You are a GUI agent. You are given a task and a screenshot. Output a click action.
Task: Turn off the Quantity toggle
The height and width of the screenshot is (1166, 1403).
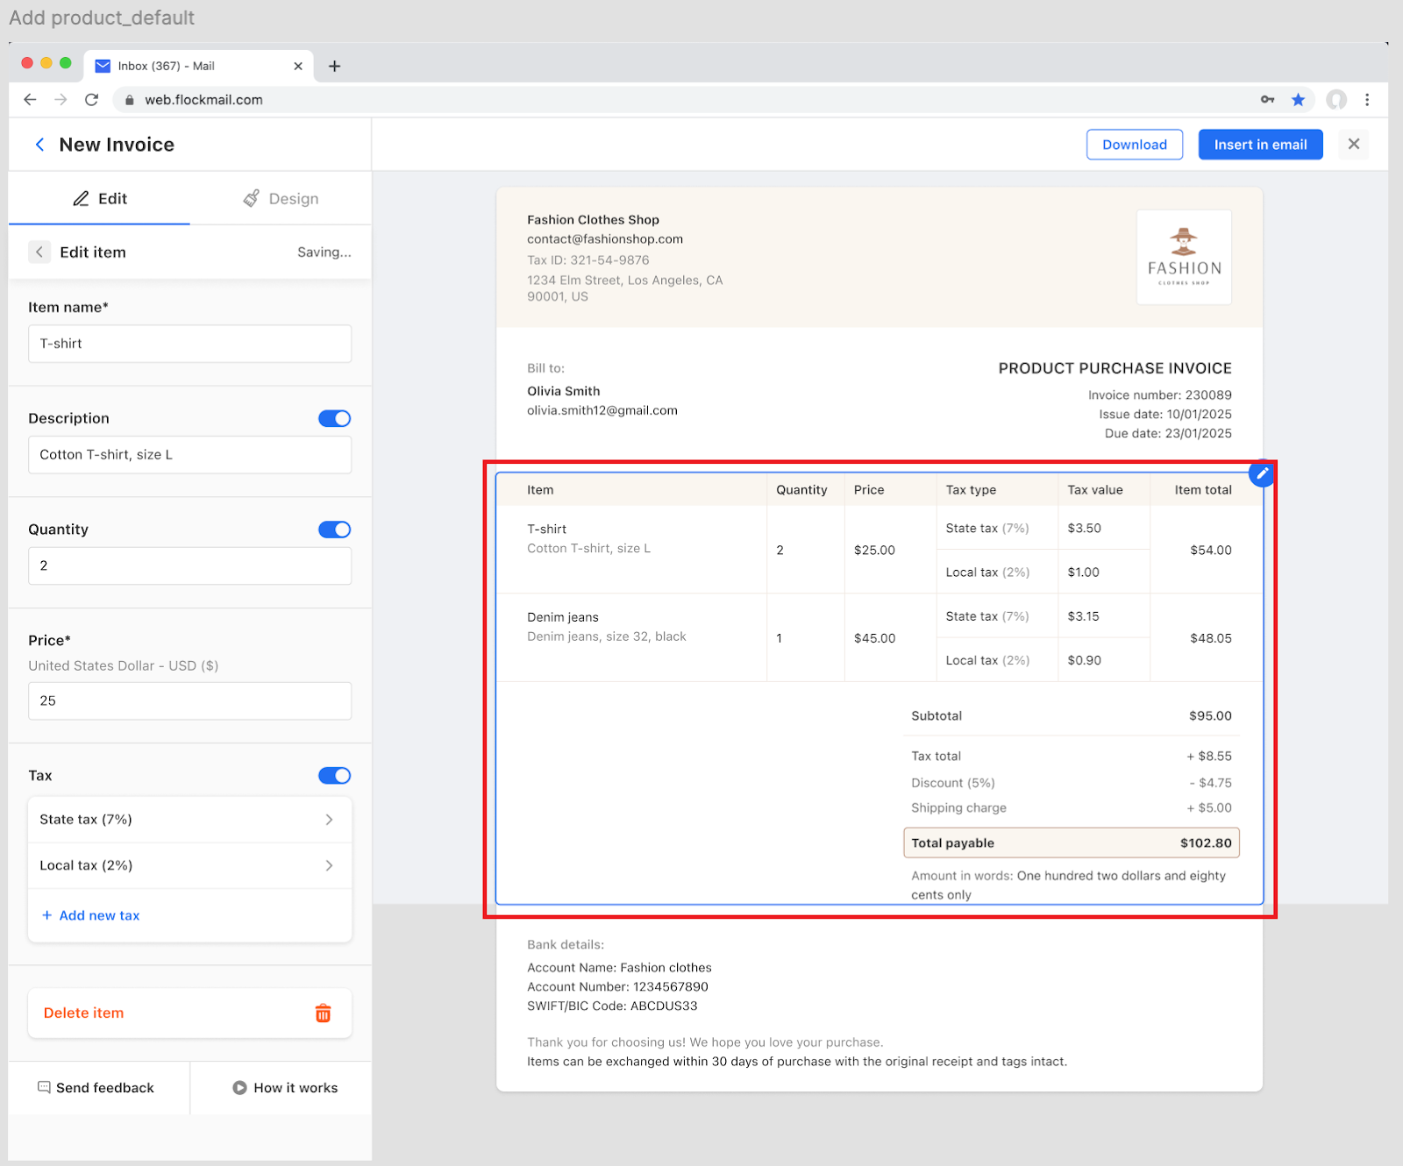pos(334,530)
